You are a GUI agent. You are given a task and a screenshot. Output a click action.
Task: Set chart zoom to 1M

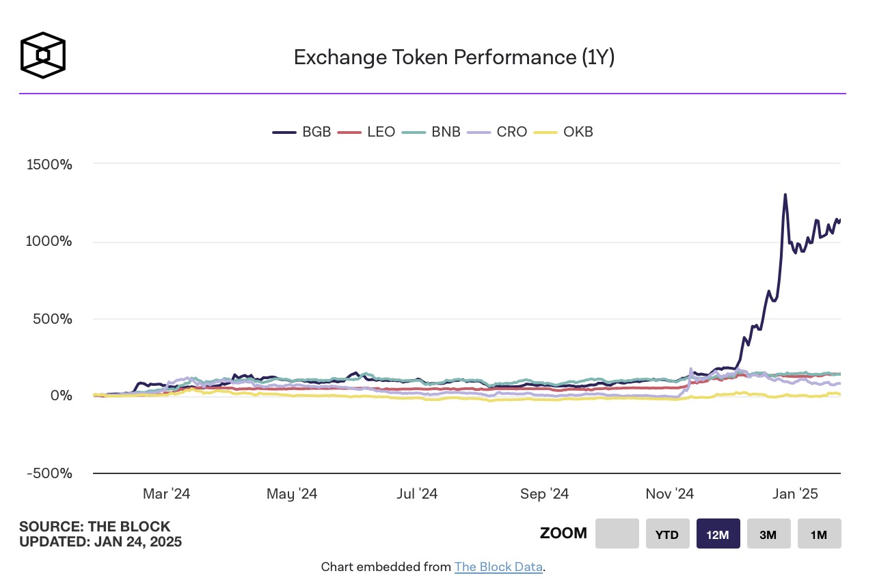pos(819,533)
